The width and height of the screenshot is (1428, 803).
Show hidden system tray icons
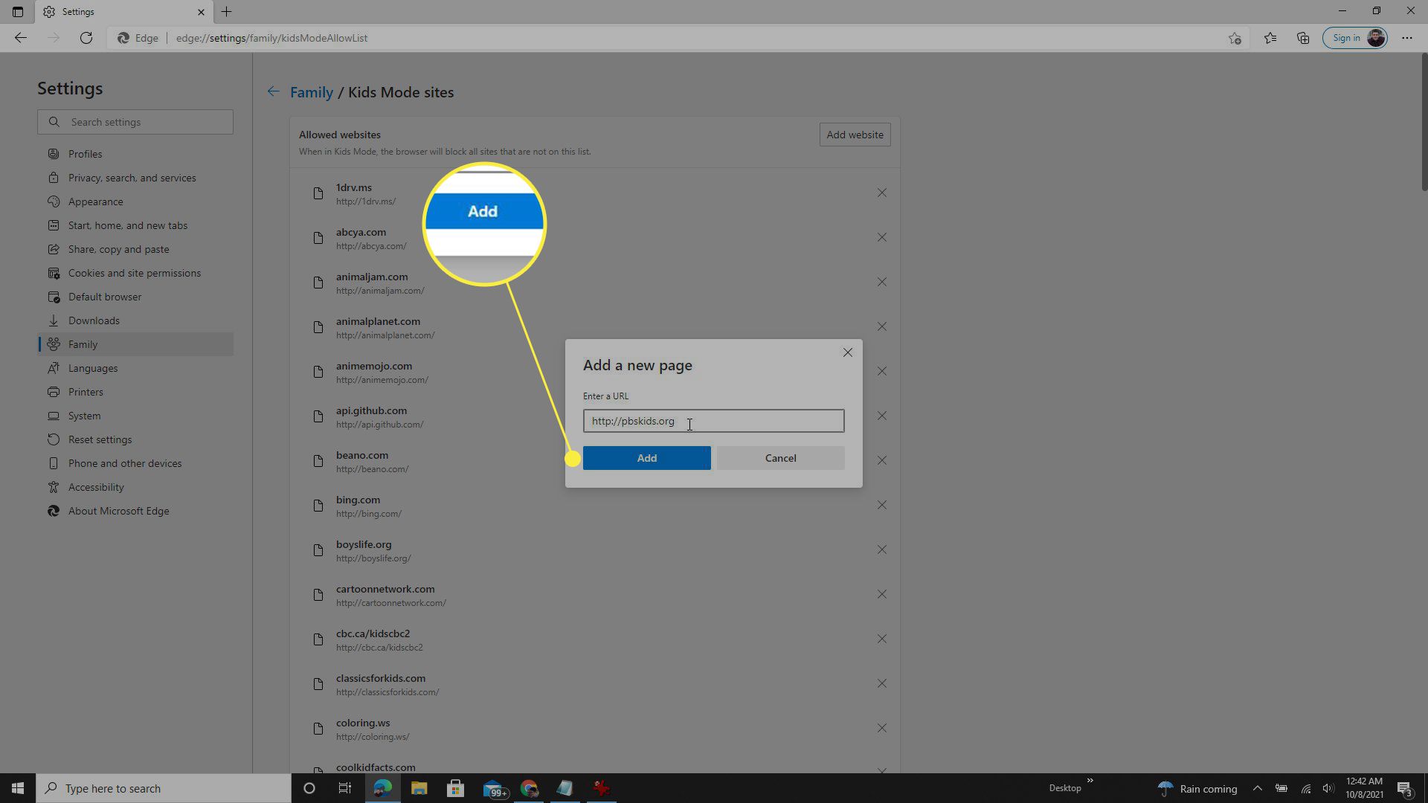pyautogui.click(x=1257, y=788)
